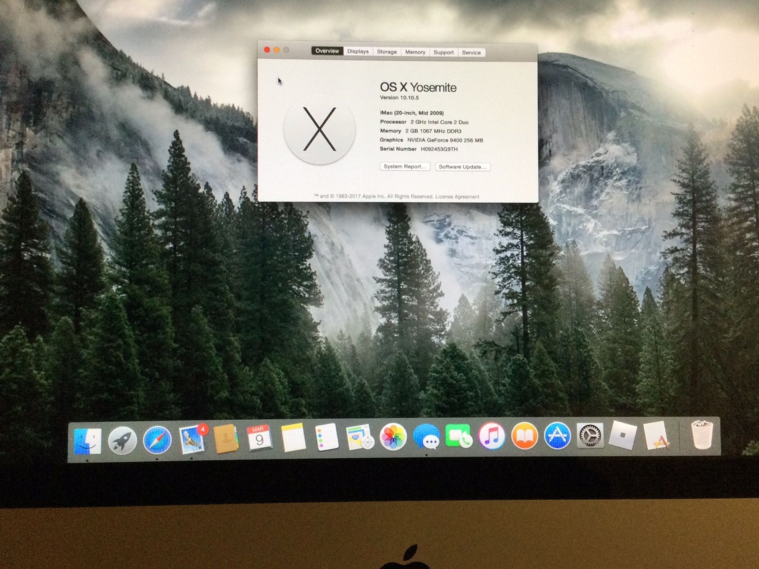Image resolution: width=759 pixels, height=569 pixels.
Task: Open the App Store icon
Action: [557, 436]
